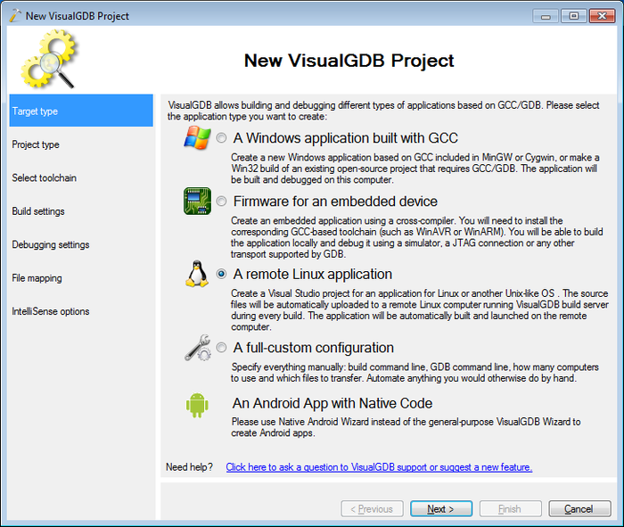
Task: Click the Next button
Action: [x=441, y=508]
